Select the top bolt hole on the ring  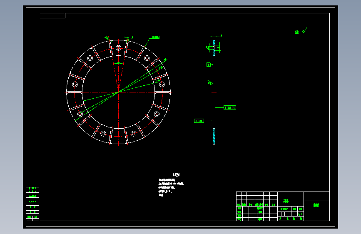(x=118, y=48)
